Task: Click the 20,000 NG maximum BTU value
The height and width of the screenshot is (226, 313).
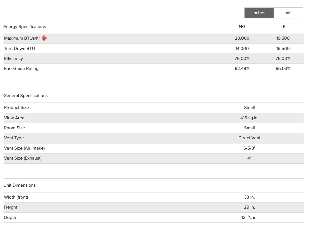Action: coord(242,38)
